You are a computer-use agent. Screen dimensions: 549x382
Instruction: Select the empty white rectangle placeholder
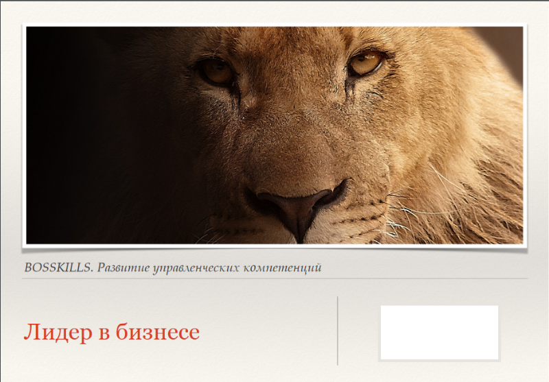tap(439, 333)
